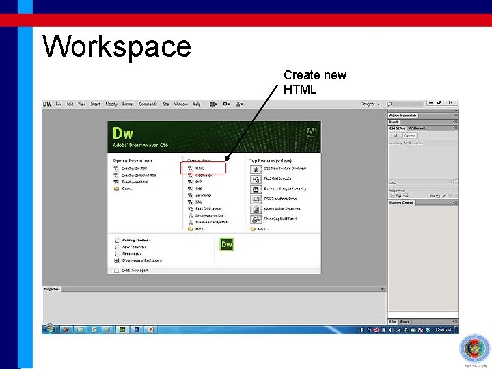The height and width of the screenshot is (369, 492).
Task: Switch to Show only set properties view
Action: click(405, 196)
